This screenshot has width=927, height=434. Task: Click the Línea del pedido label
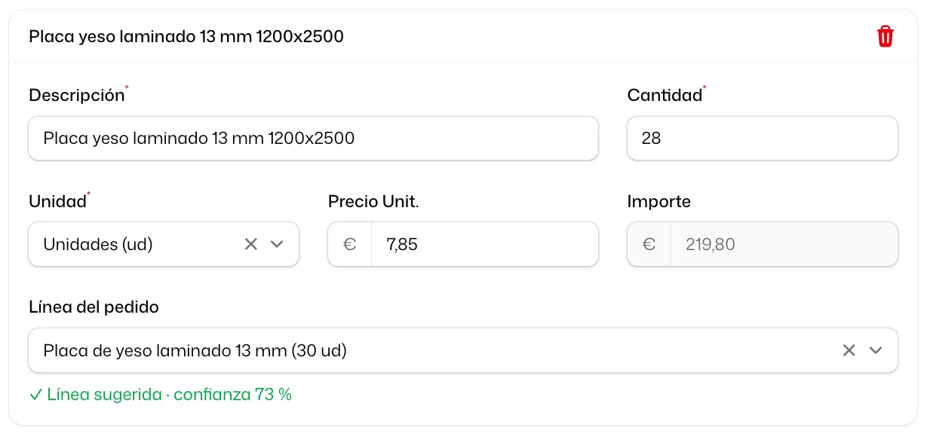94,307
